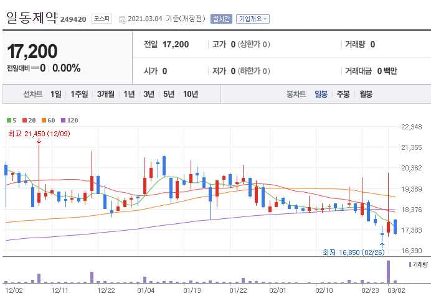The image size is (431, 301).
Task: Click the 선차트 label
Action: click(x=33, y=94)
